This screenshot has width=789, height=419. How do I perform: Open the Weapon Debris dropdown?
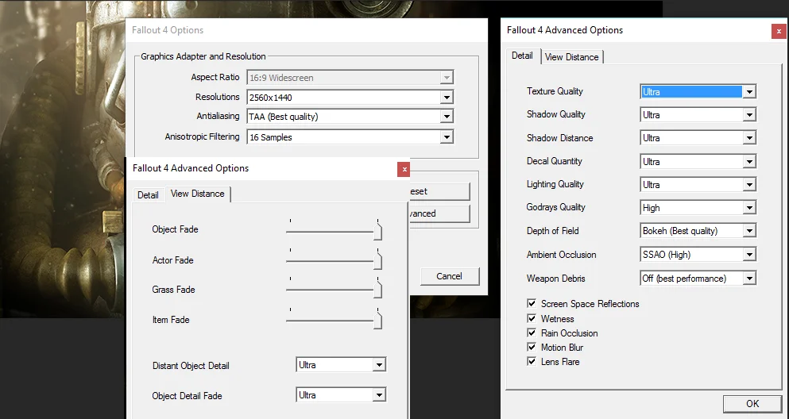(x=698, y=278)
